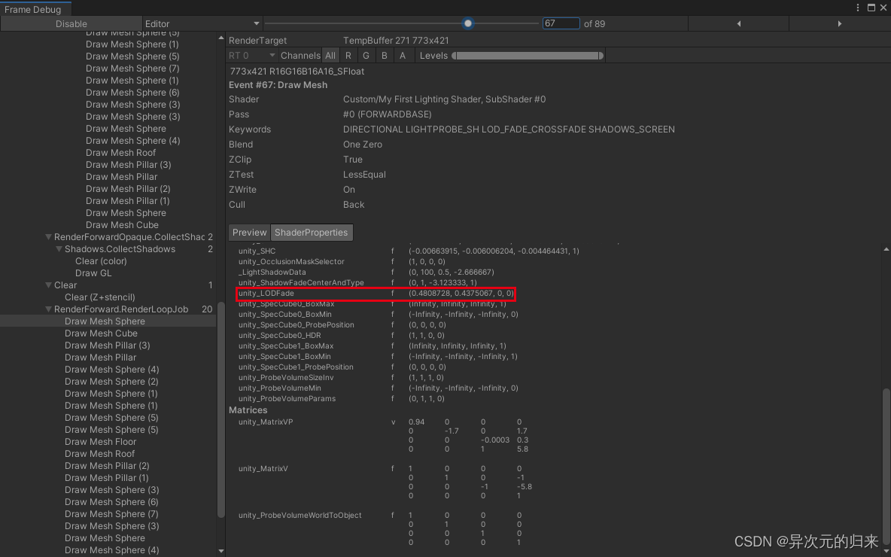The height and width of the screenshot is (557, 891).
Task: Click the unity_LODFade property row
Action: (x=376, y=294)
